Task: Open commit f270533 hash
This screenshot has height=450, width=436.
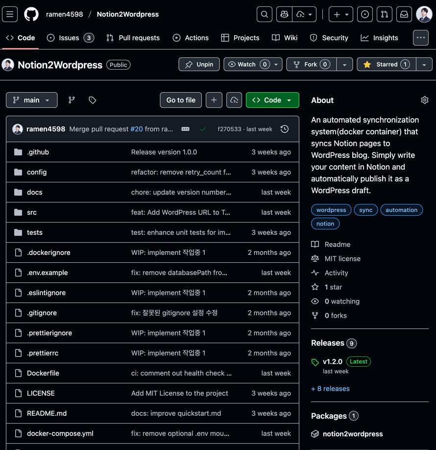Action: click(x=229, y=129)
